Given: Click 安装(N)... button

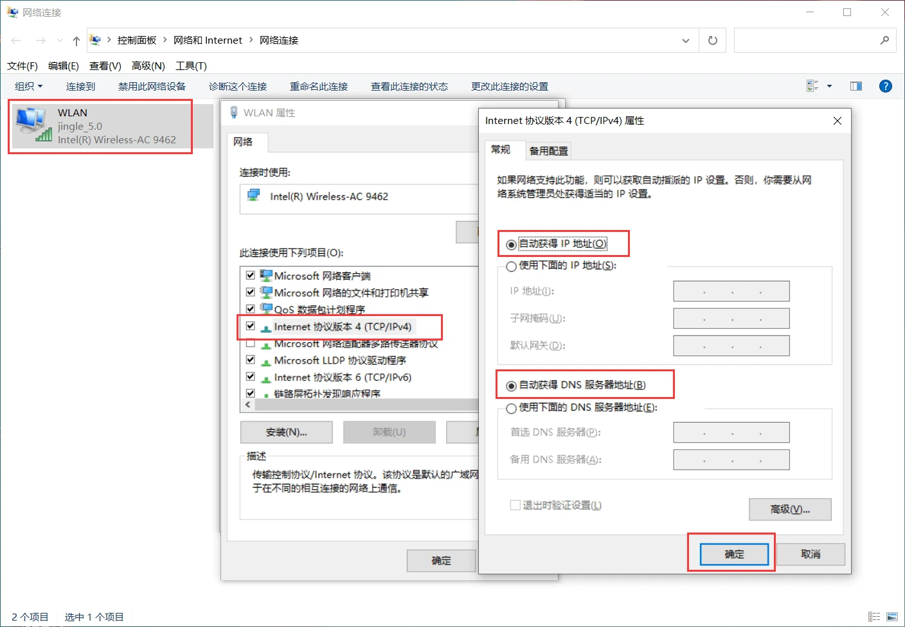Looking at the screenshot, I should point(287,432).
